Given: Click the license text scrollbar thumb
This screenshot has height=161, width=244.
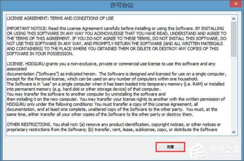Looking at the screenshot, I should click(x=234, y=39).
